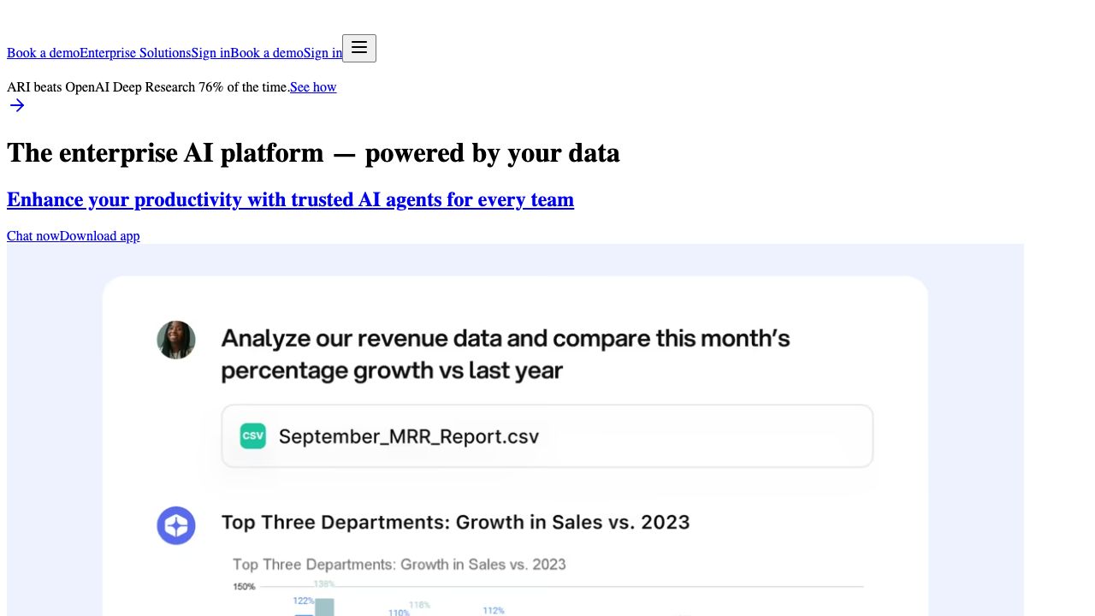Screen dimensions: 1095x616
Task: Click the first "Book a demo" link
Action: pos(43,53)
